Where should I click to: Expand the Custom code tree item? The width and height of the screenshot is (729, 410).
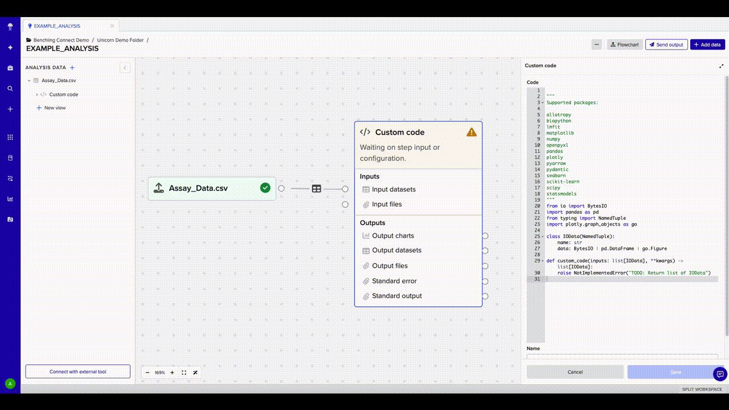click(x=36, y=95)
